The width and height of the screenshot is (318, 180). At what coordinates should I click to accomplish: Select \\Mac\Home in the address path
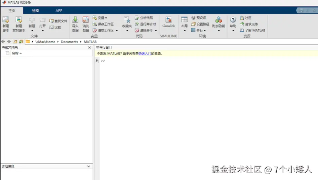(45, 42)
